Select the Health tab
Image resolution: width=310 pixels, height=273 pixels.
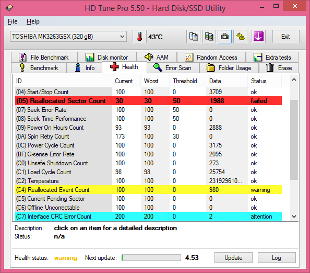tap(124, 67)
